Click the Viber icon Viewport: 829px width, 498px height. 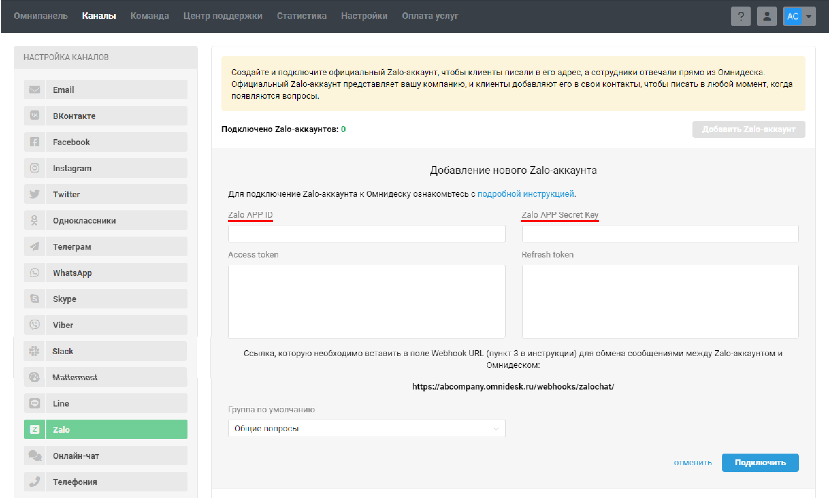35,325
